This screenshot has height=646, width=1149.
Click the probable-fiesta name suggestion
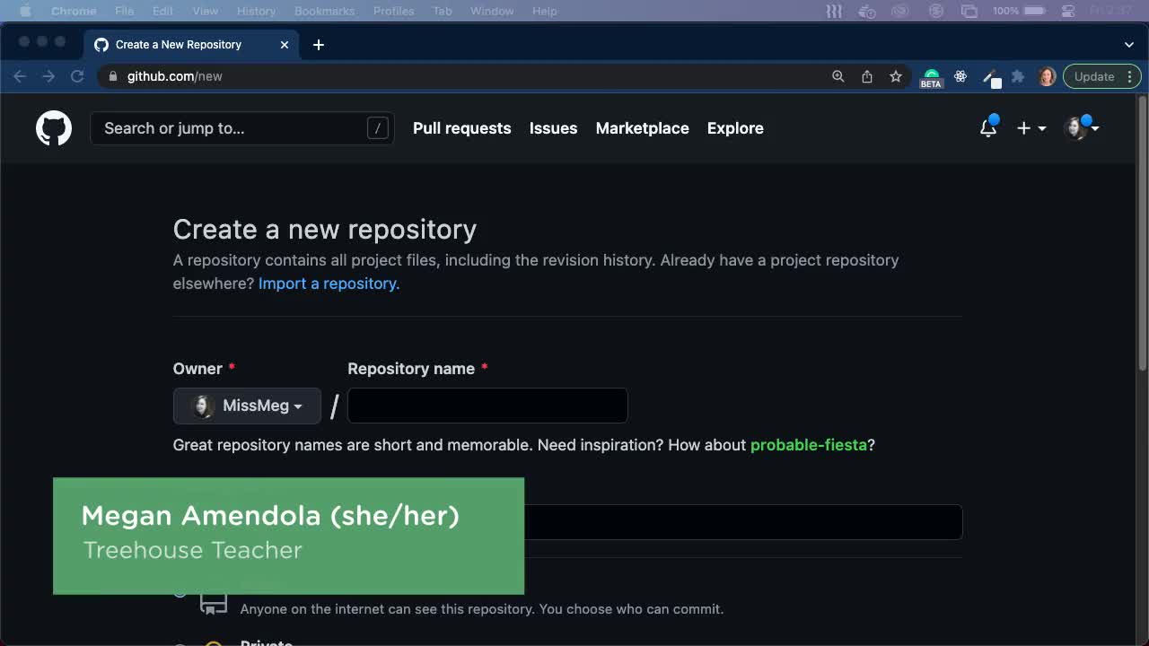(x=807, y=445)
